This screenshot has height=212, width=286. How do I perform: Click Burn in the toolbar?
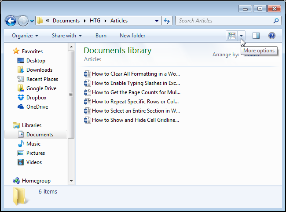[x=101, y=36]
